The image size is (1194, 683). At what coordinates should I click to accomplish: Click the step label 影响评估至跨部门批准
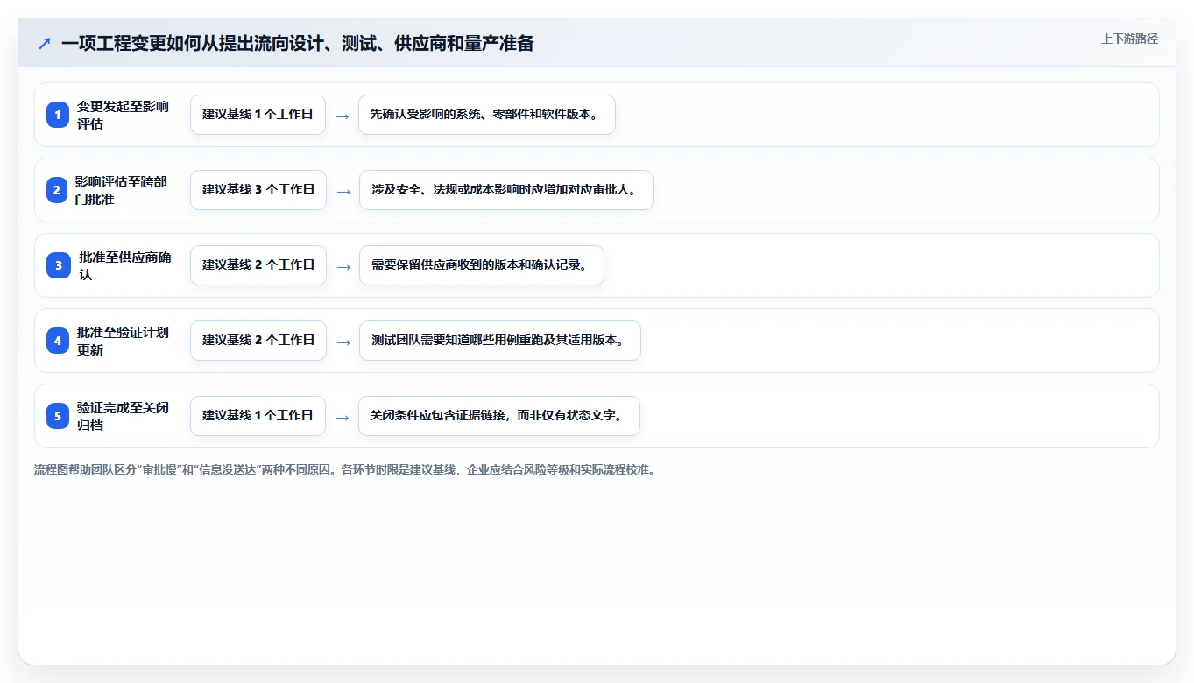121,190
